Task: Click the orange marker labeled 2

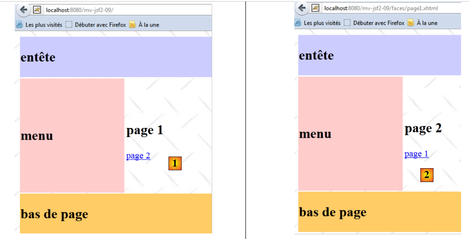Action: tap(427, 175)
